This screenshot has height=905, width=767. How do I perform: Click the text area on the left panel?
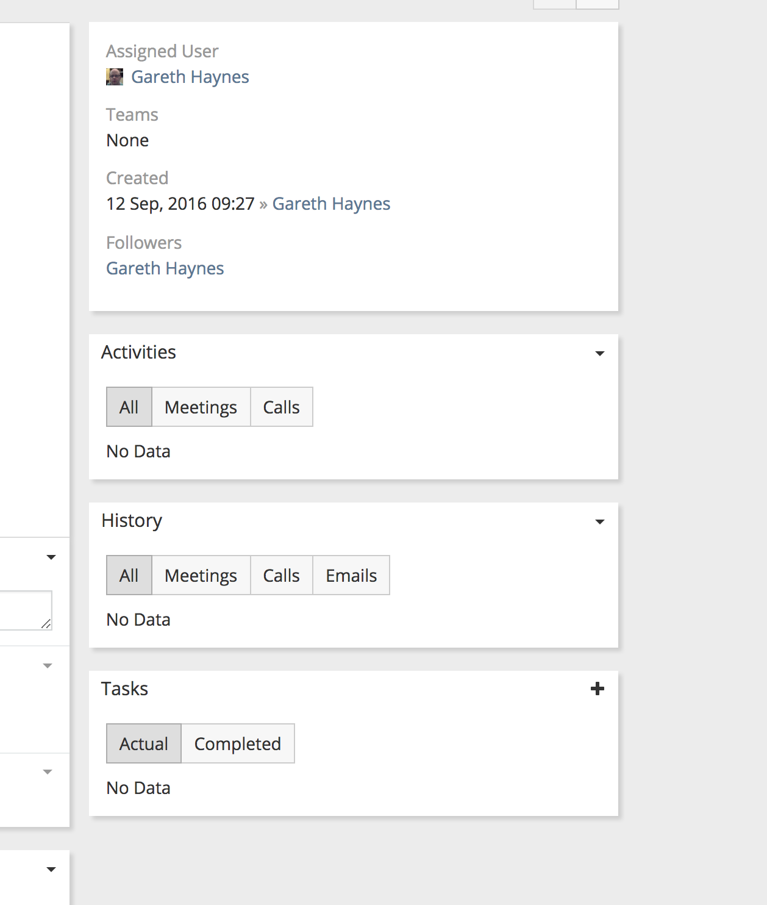click(24, 610)
